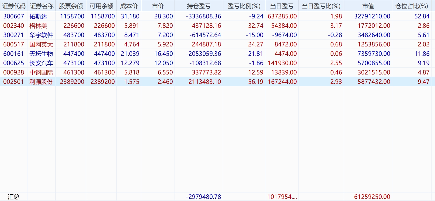Click 长安汽车 daily profit 141930.00
435x201 pixels.
point(282,63)
